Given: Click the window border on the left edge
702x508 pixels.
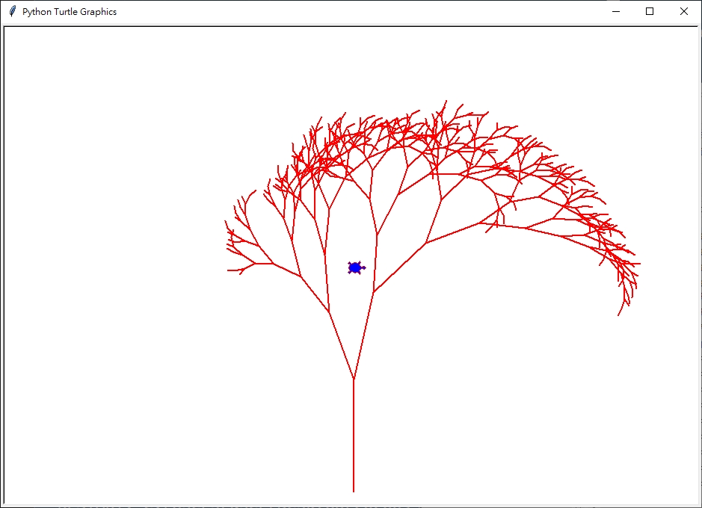Looking at the screenshot, I should tap(3, 261).
